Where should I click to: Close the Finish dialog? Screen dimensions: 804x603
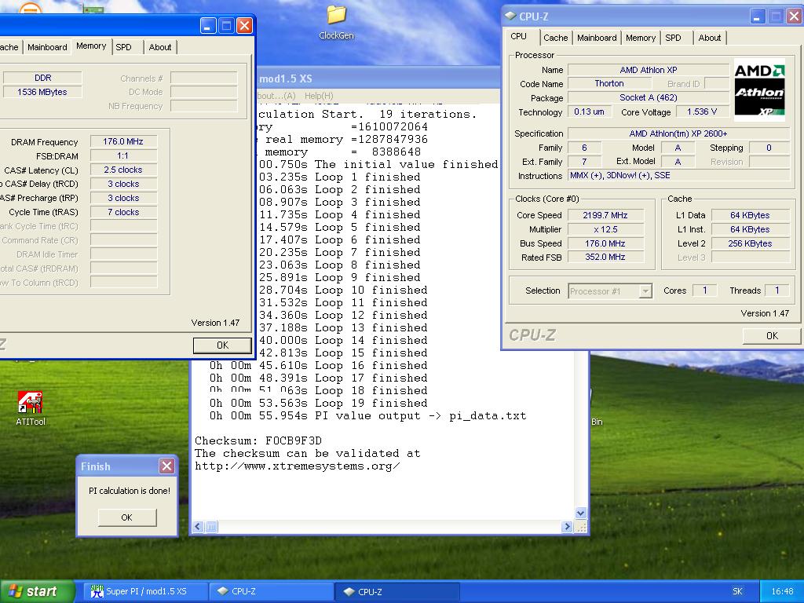(166, 466)
